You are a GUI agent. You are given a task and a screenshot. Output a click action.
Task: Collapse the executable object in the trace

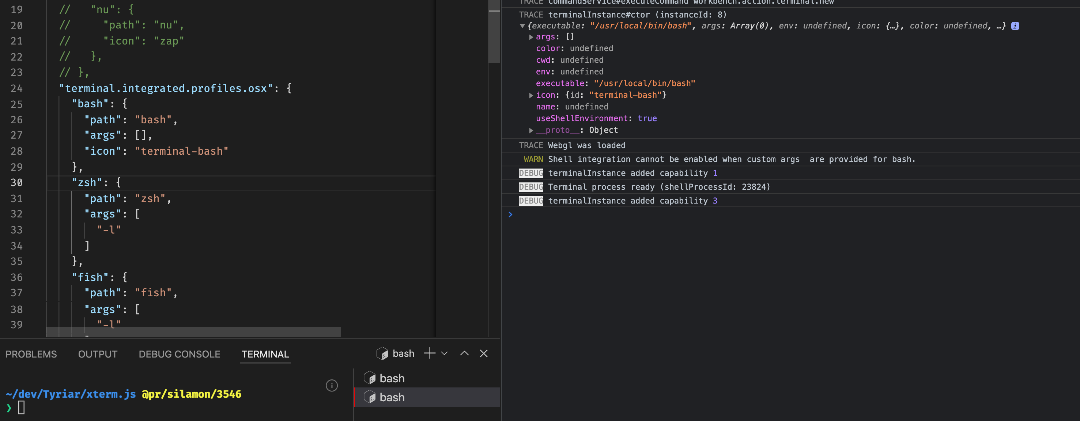pos(522,26)
